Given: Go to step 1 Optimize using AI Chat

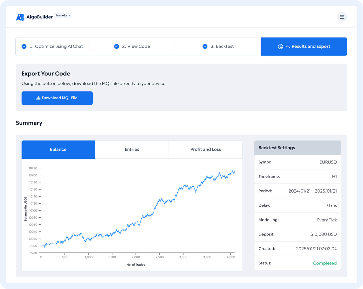Looking at the screenshot, I should [52, 46].
